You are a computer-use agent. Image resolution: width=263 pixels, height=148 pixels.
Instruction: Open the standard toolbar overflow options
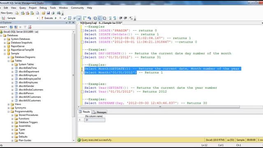[63, 14]
